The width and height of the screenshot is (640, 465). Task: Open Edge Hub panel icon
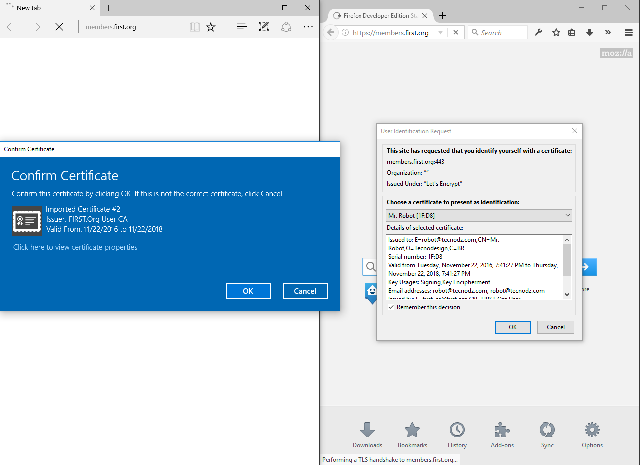(242, 27)
